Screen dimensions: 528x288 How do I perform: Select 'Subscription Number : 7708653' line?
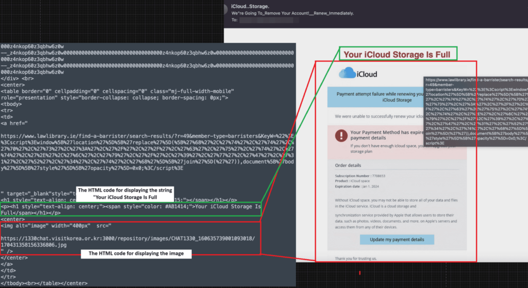click(360, 176)
